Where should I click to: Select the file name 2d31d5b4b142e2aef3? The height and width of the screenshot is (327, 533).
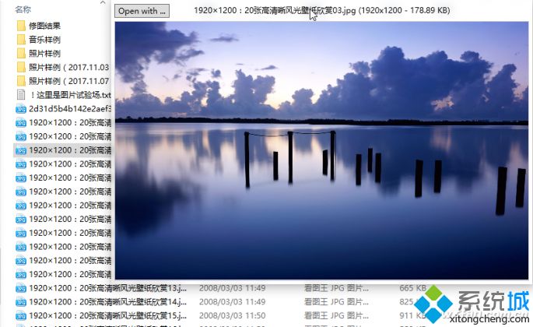[70, 109]
